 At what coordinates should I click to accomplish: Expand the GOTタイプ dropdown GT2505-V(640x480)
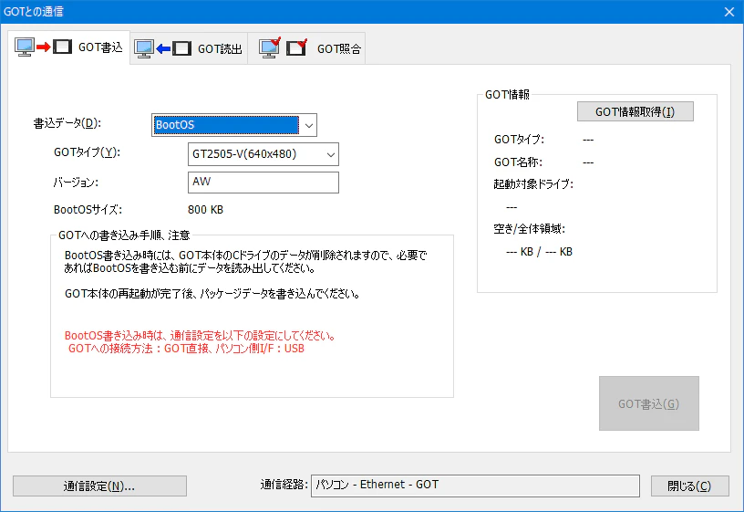click(263, 154)
